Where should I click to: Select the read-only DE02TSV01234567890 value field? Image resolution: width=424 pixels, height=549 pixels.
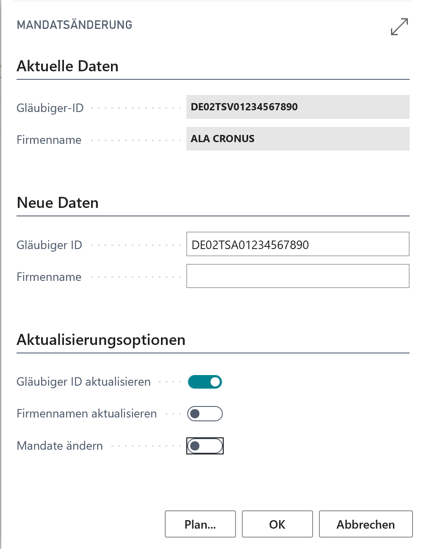pyautogui.click(x=297, y=107)
